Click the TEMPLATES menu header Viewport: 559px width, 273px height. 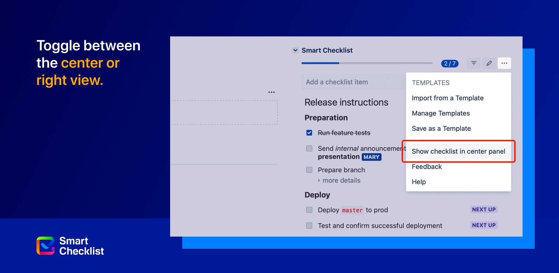(430, 83)
